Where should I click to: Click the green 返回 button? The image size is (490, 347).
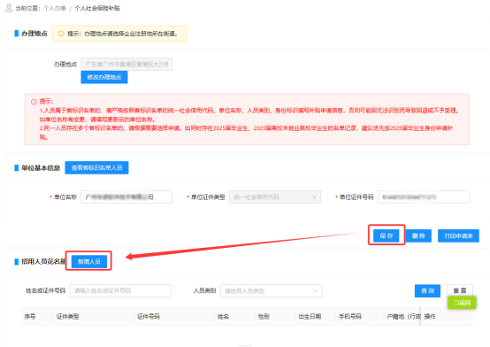462,303
